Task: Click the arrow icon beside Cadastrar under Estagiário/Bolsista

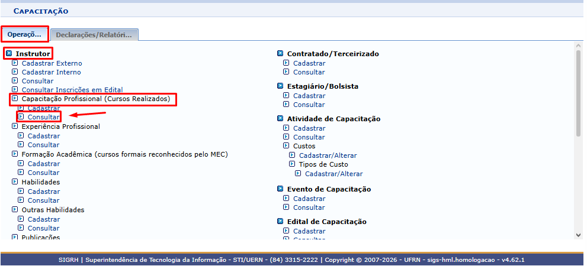Action: pos(286,95)
